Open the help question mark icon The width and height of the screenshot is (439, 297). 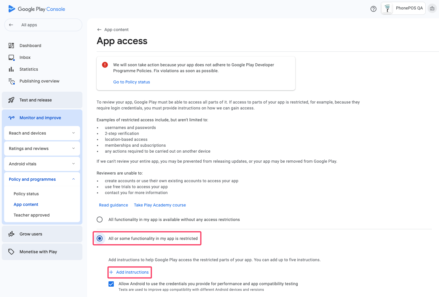click(373, 9)
